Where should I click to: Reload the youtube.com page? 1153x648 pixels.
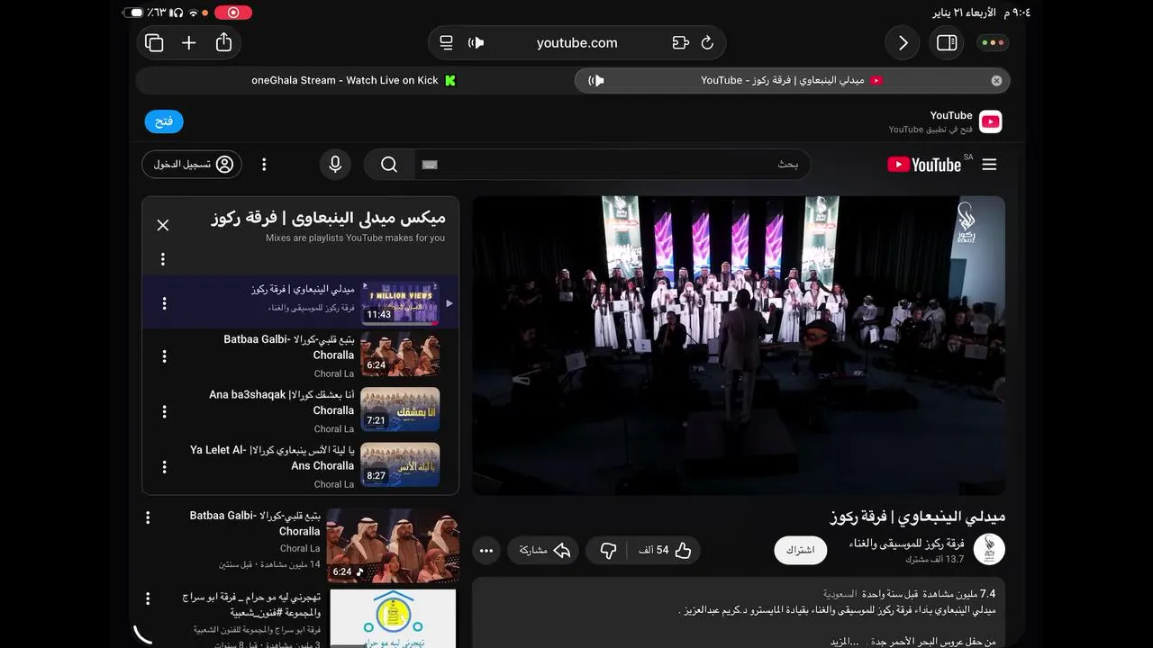click(x=707, y=42)
